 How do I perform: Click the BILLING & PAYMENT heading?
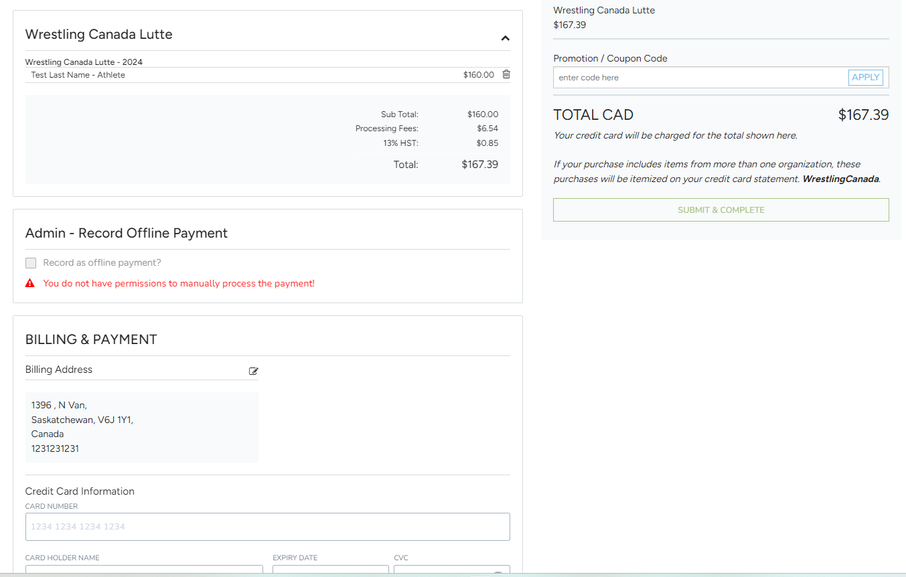click(x=91, y=339)
